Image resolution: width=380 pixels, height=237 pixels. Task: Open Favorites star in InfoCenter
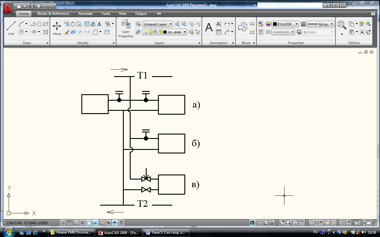tap(343, 5)
